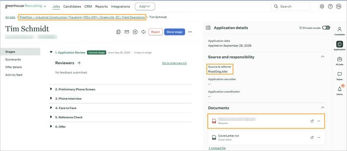Select the Stages tab

coord(20,52)
